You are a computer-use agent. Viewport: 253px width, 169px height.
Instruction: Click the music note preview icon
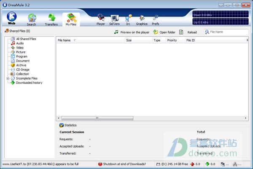(116, 32)
